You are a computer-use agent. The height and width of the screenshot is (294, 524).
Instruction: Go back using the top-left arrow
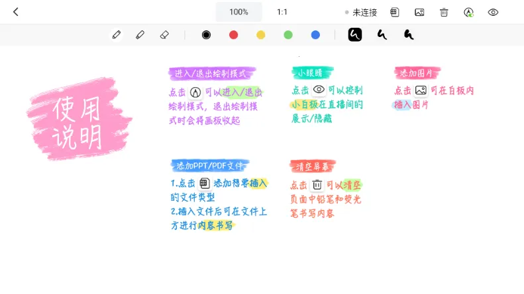coord(16,12)
